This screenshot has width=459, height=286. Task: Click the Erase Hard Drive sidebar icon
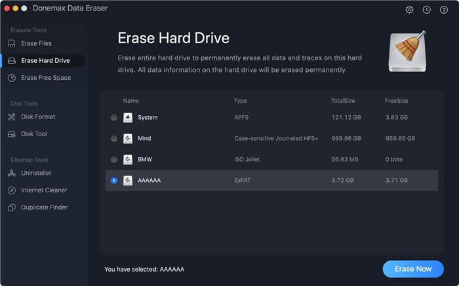(x=12, y=60)
